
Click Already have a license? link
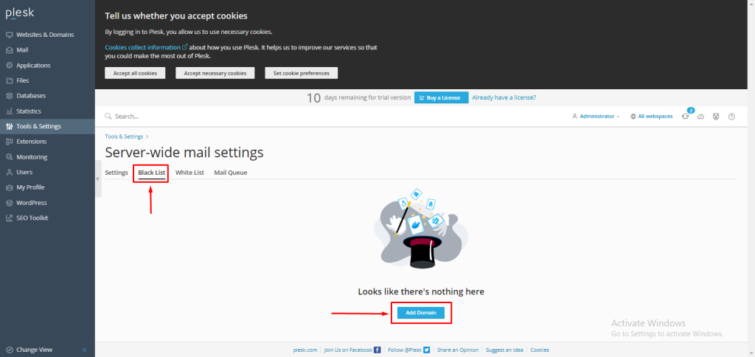click(x=504, y=97)
